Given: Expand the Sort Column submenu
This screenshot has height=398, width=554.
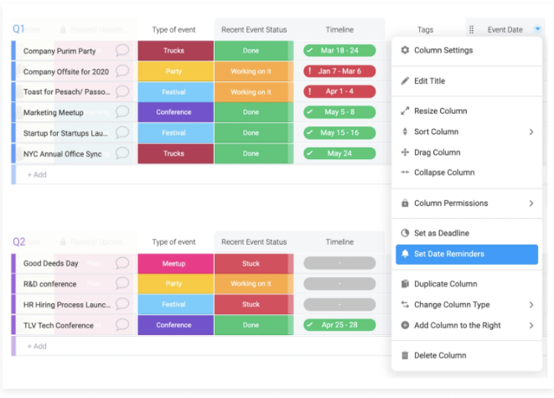Looking at the screenshot, I should (x=531, y=132).
